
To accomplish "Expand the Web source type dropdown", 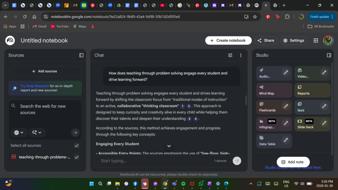I will 19,133.
